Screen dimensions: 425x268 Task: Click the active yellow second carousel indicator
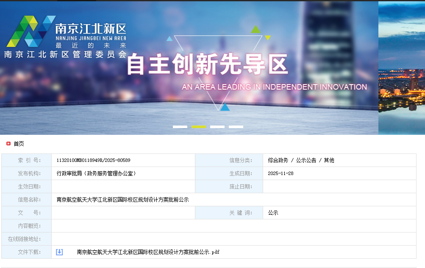pyautogui.click(x=198, y=126)
